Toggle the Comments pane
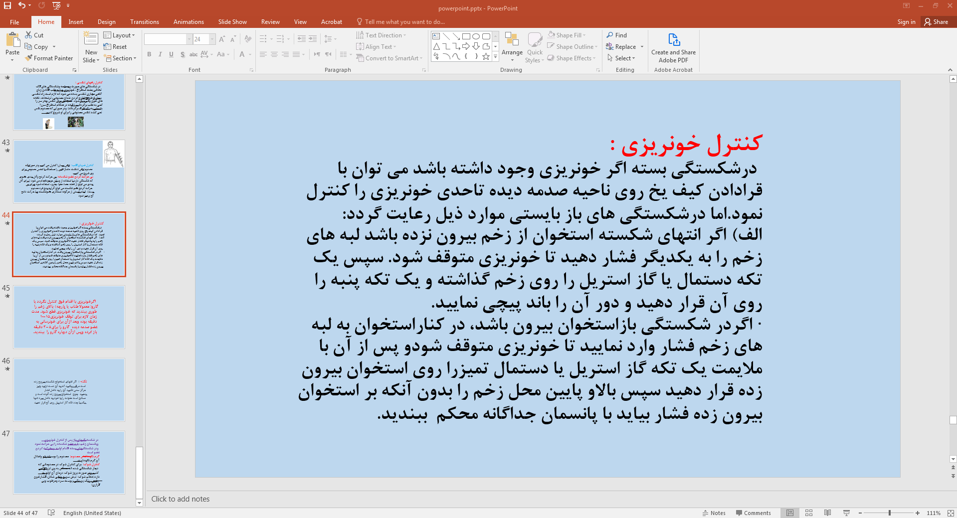Image resolution: width=957 pixels, height=518 pixels. (753, 513)
